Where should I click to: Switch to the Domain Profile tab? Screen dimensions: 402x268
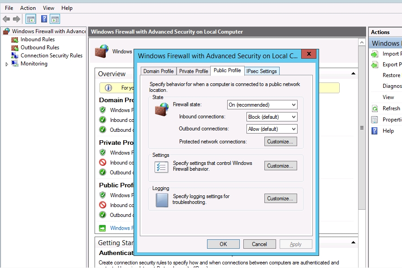[x=158, y=71]
